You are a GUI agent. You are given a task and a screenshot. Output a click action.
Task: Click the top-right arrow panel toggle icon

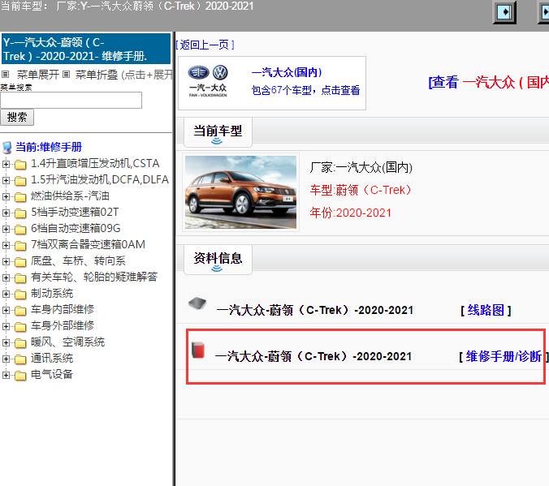504,12
